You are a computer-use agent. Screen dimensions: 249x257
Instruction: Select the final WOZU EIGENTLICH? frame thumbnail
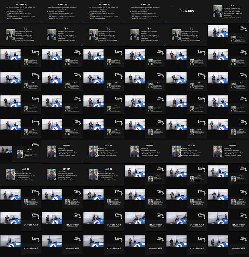pyautogui.click(x=228, y=245)
